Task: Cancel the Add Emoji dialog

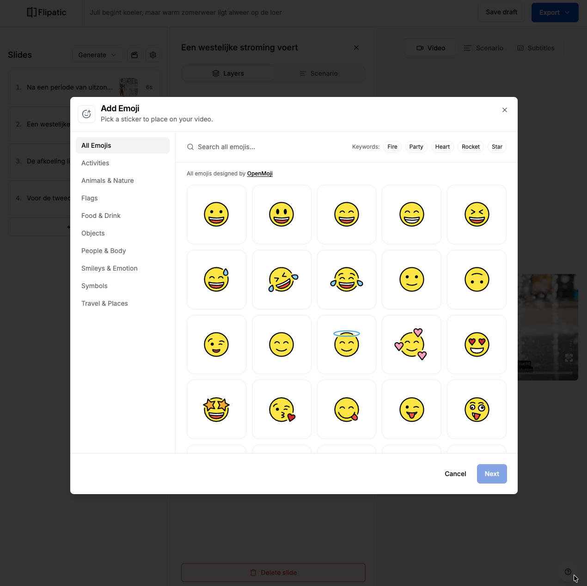Action: [455, 474]
